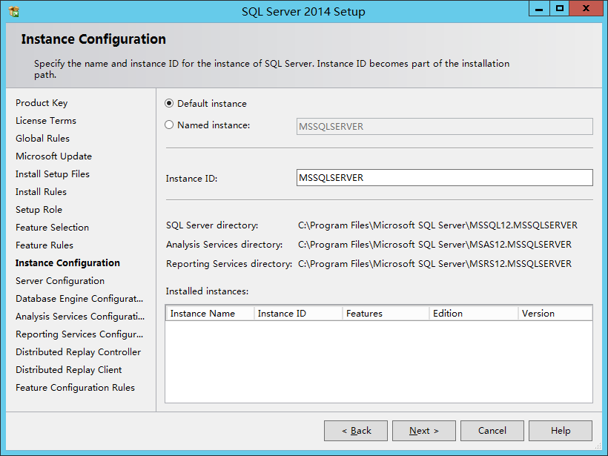Select Distributed Replay Client step
Image resolution: width=608 pixels, height=456 pixels.
point(69,370)
